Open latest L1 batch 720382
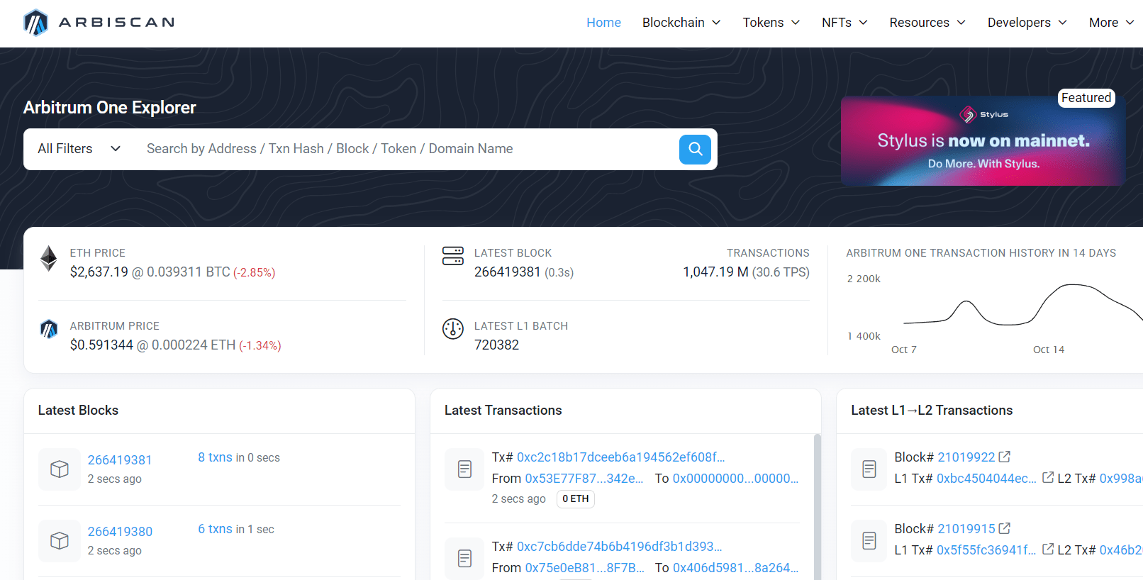 click(496, 345)
